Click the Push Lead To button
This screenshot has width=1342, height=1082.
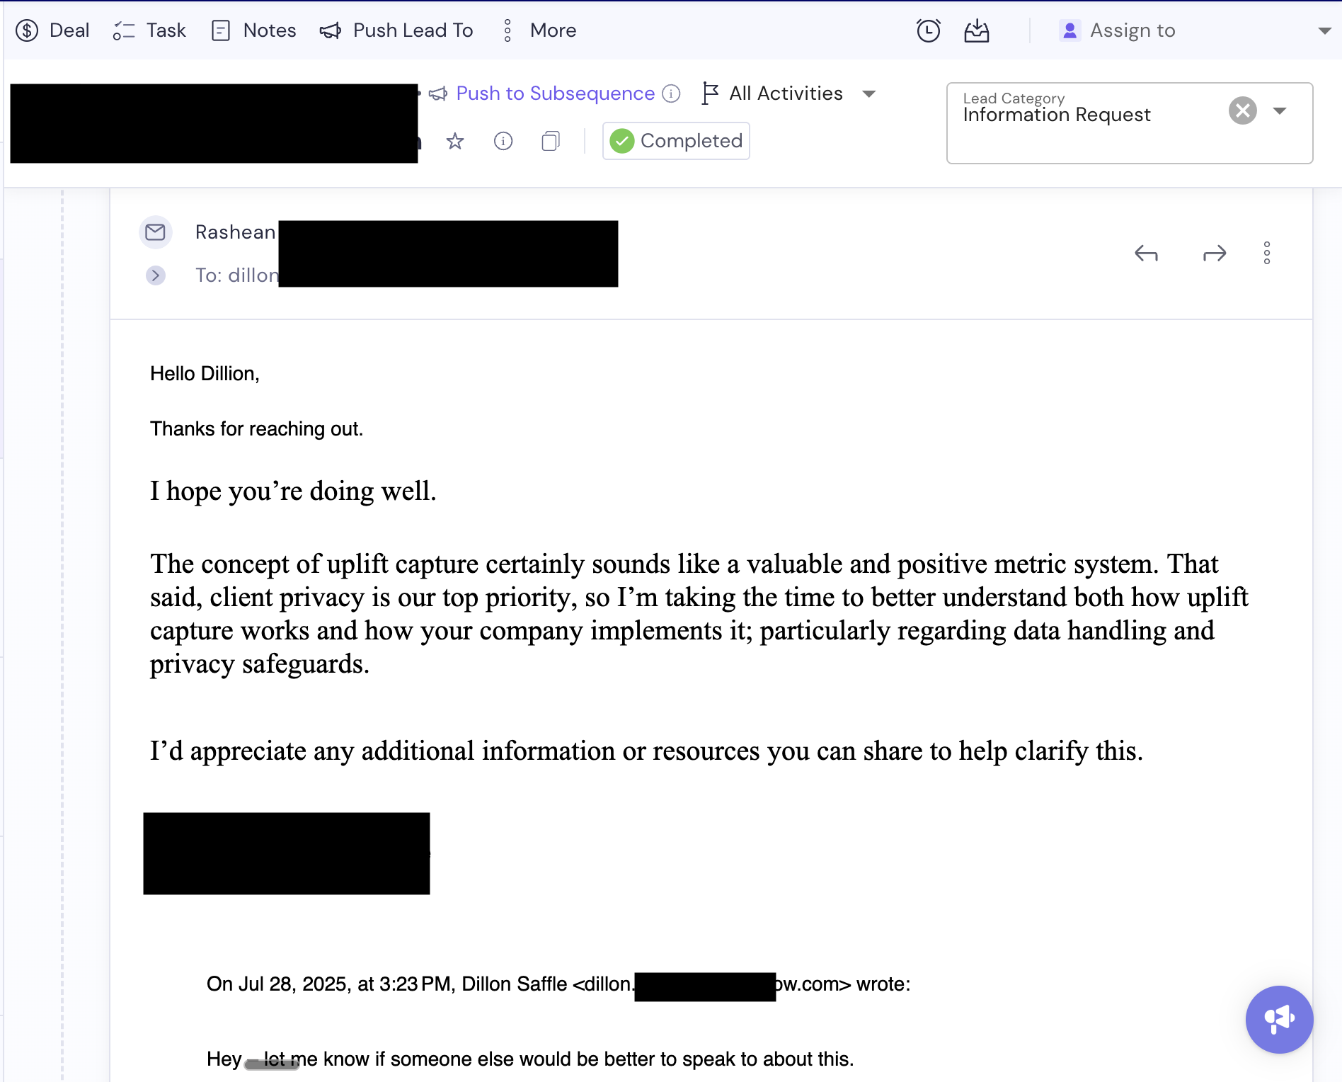pos(396,30)
